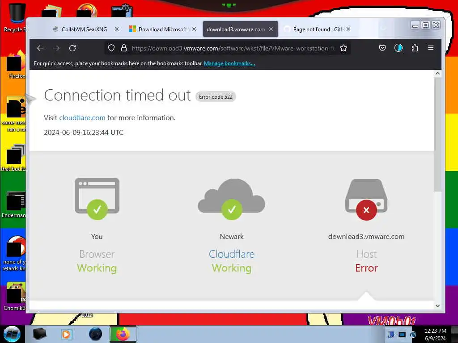
Task: Maximize the Firefox window
Action: (426, 25)
